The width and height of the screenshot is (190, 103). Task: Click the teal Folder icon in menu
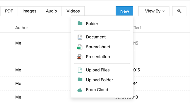coord(80,23)
